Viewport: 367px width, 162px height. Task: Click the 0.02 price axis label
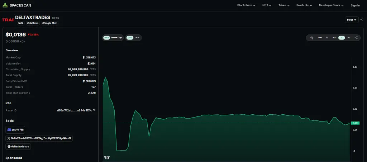pos(355,109)
